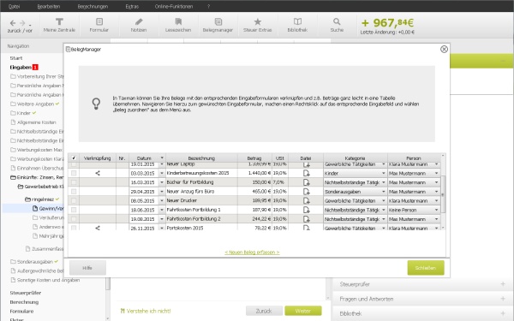Open the Berechnungen menu
514x321 pixels.
(x=93, y=6)
